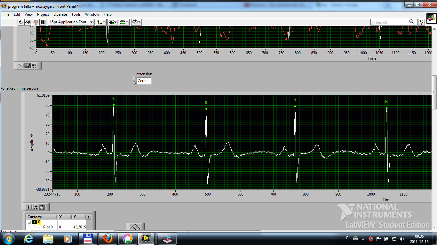Viewport: 437px width, 245px height.
Task: Open the Tools menu
Action: [x=76, y=14]
